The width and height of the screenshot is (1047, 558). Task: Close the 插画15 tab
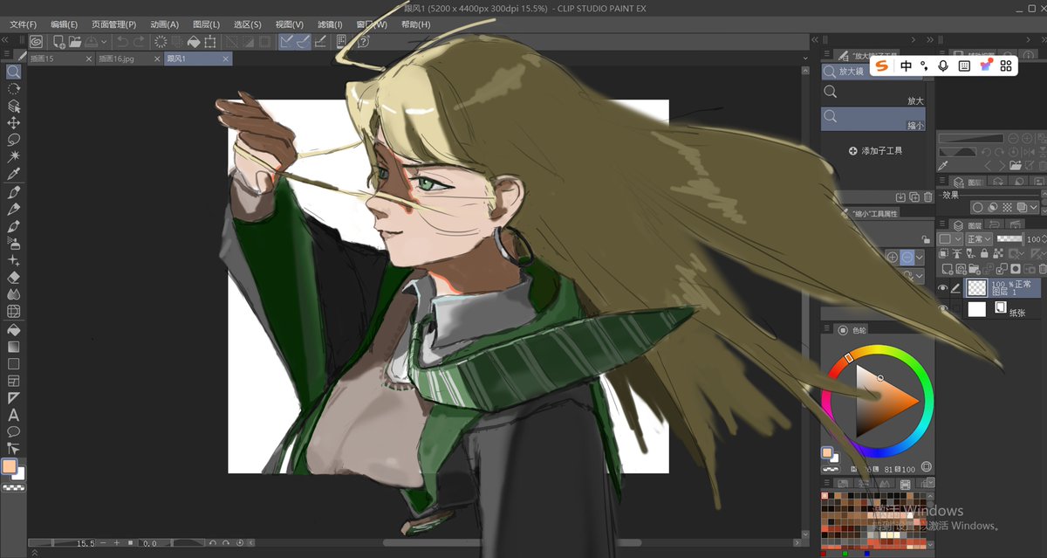(x=88, y=59)
